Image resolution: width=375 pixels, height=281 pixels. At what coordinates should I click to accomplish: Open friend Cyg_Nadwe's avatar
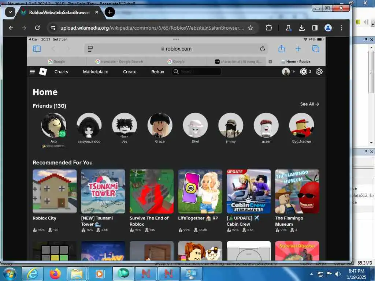click(301, 125)
